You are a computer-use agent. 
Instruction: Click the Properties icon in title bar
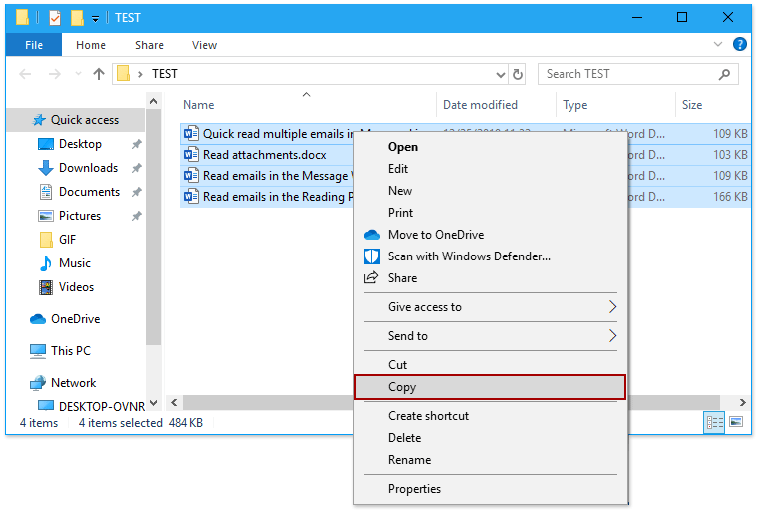tap(55, 17)
